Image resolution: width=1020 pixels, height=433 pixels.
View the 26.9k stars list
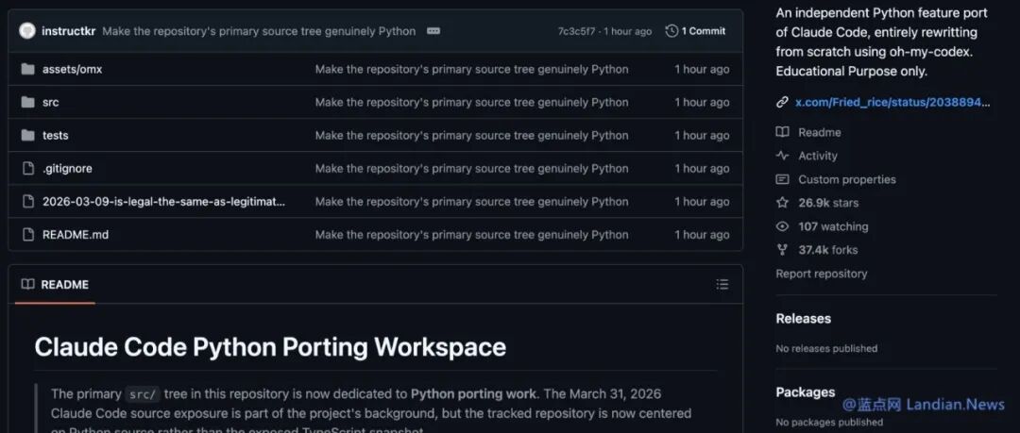pos(829,203)
